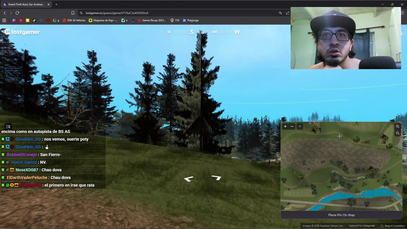407x229 pixels.
Task: Zoom out on the minimap
Action: pyautogui.click(x=397, y=133)
